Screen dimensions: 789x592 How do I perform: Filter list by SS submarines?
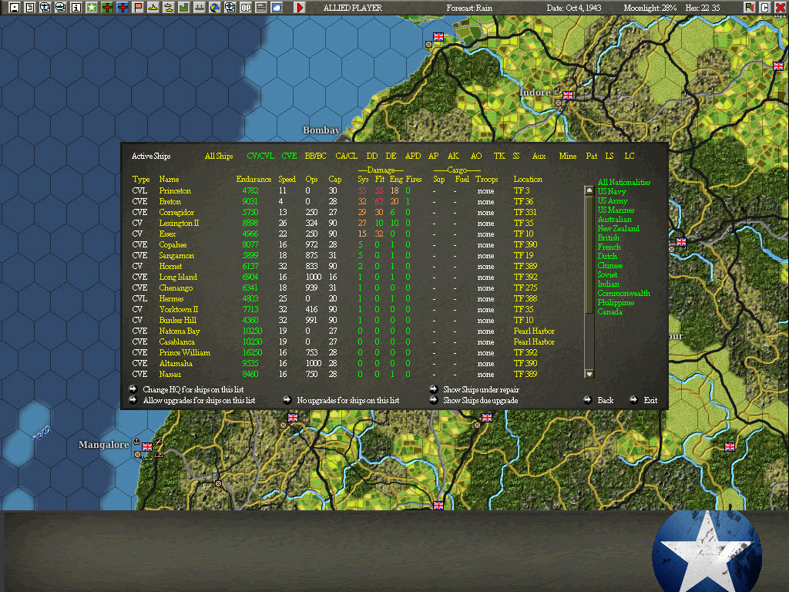(515, 156)
